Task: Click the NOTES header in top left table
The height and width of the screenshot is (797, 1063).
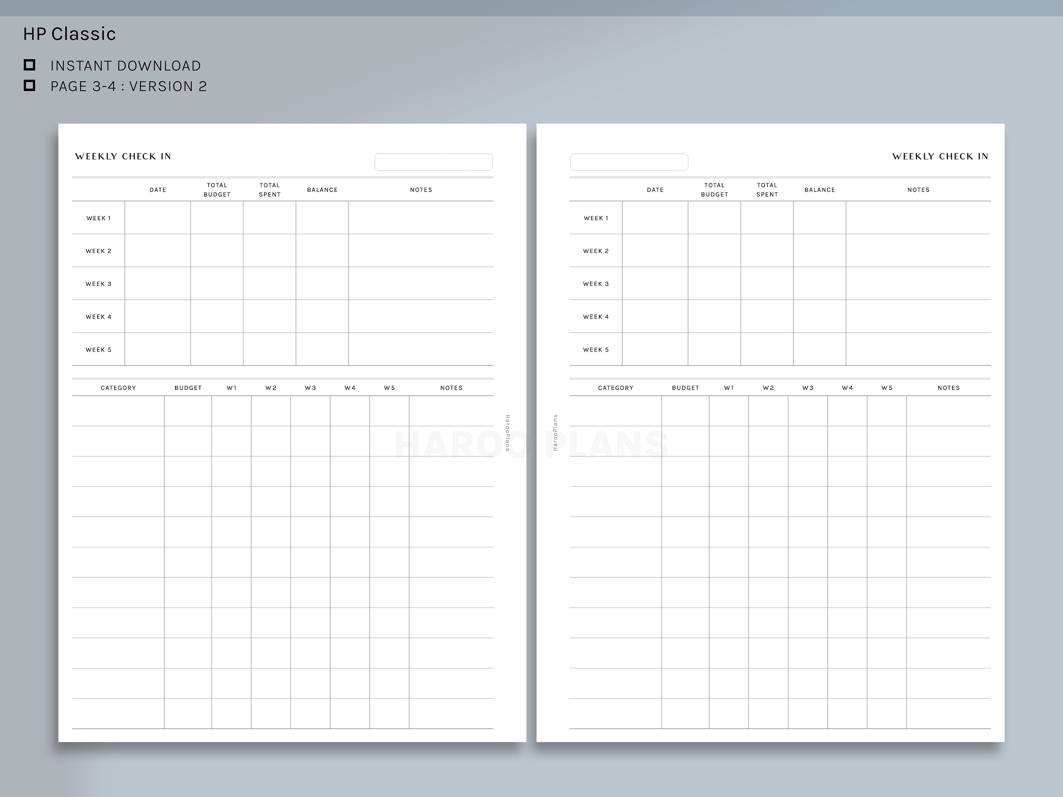Action: click(421, 190)
